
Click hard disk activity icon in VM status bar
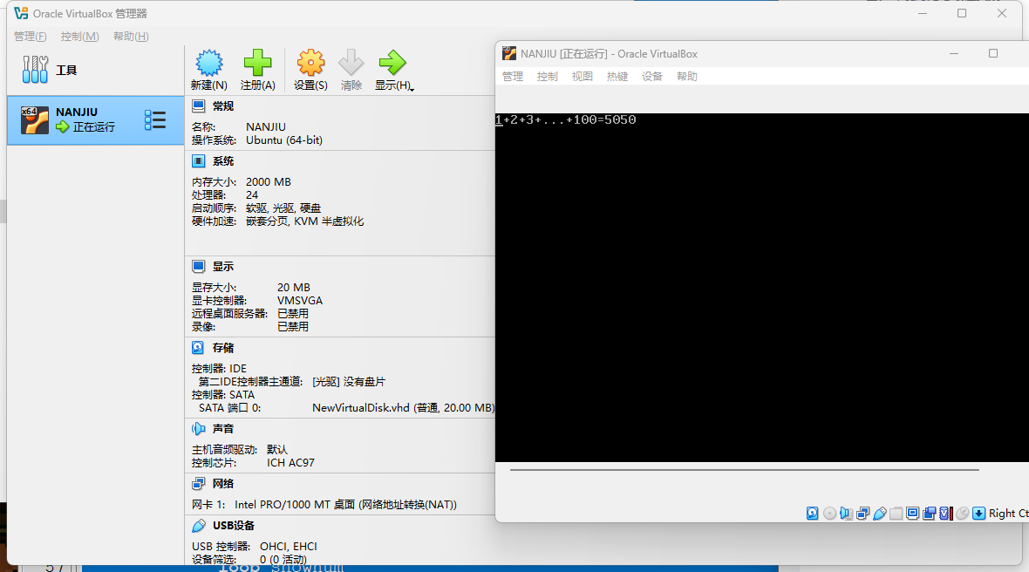[x=813, y=513]
